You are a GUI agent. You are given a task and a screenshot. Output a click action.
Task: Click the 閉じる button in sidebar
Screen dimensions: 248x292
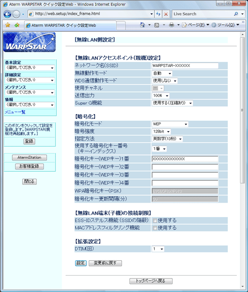coord(29,181)
